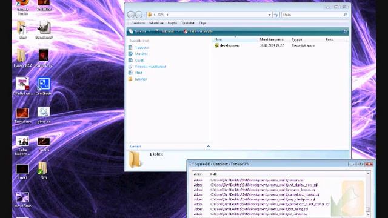388x218 pixels.
Task: Open the CamStudio desktop shortcut
Action: 44,86
